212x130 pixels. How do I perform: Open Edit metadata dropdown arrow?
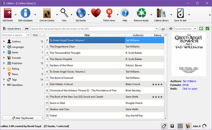point(35,15)
